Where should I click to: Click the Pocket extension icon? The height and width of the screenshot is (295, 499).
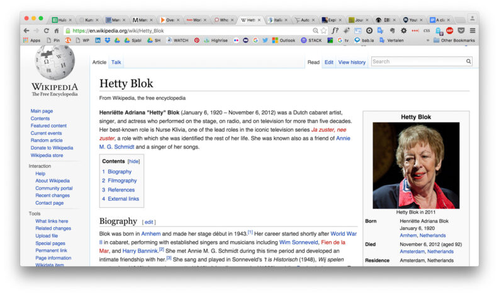coord(461,30)
